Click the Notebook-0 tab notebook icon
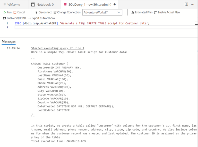The height and width of the screenshot is (147, 198). (33, 5)
